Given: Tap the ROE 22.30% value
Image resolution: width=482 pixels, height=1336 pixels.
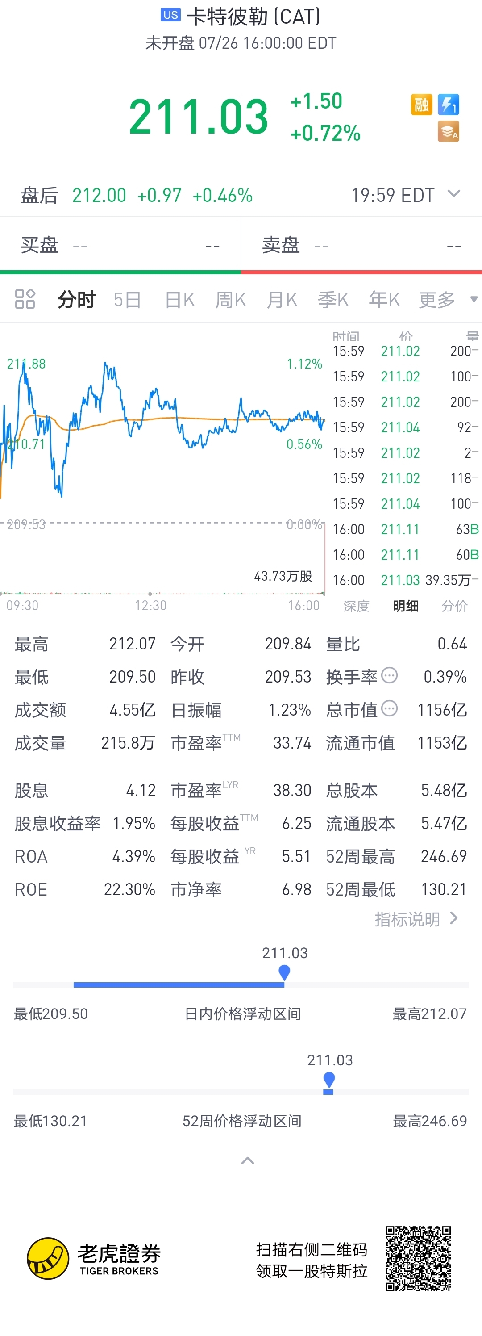Looking at the screenshot, I should pyautogui.click(x=129, y=889).
